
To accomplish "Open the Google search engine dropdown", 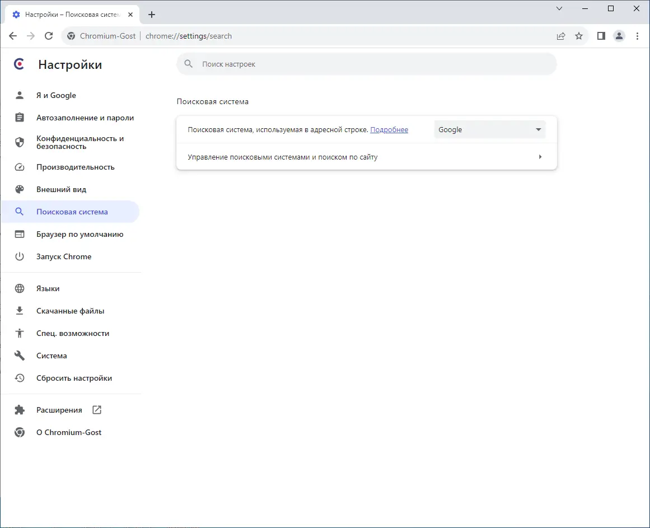I will click(x=489, y=129).
